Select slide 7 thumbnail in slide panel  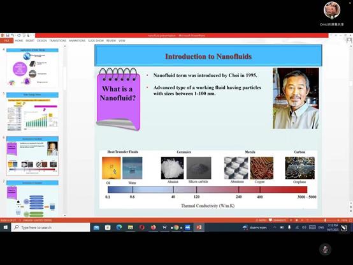[32, 199]
